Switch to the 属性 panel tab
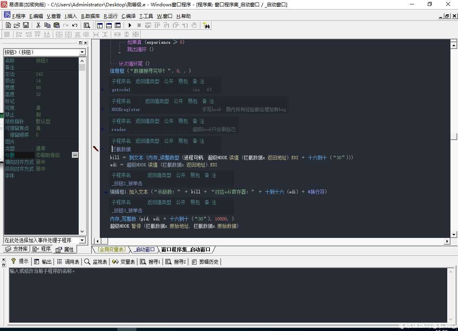The height and width of the screenshot is (331, 458). (x=65, y=249)
